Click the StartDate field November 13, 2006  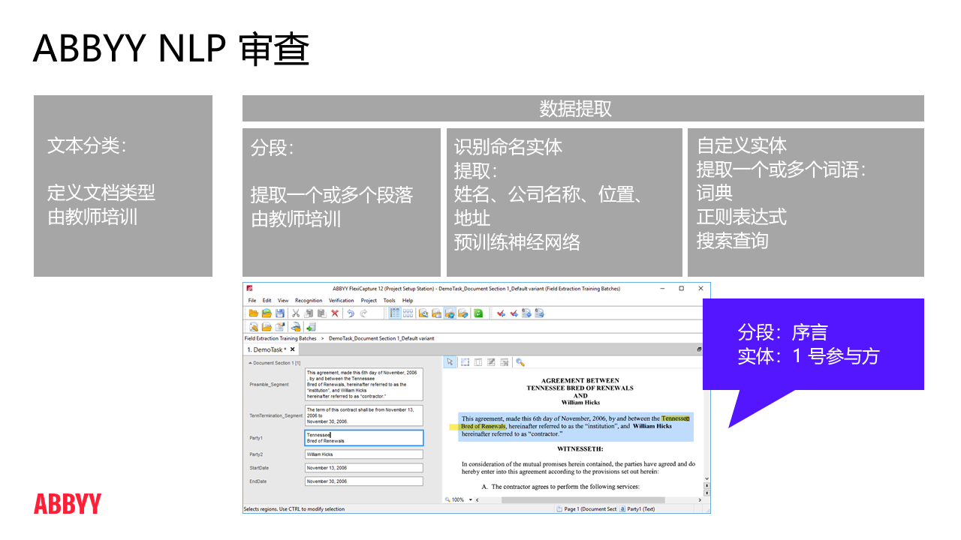click(364, 468)
